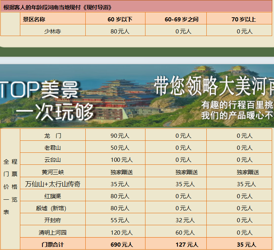Click the 红旗渠 row name
Screen dimensions: 274x250
(53, 196)
